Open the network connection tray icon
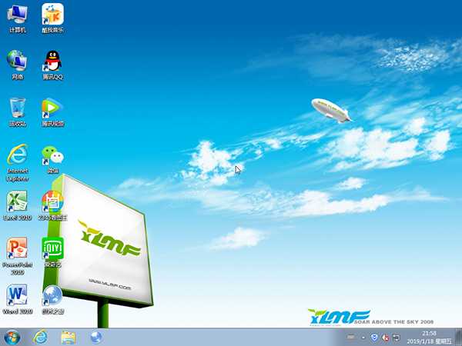 pyautogui.click(x=397, y=338)
